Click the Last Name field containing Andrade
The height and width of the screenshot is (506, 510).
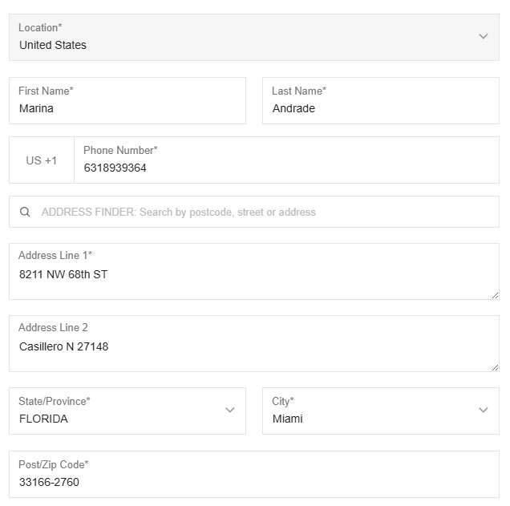pos(380,108)
